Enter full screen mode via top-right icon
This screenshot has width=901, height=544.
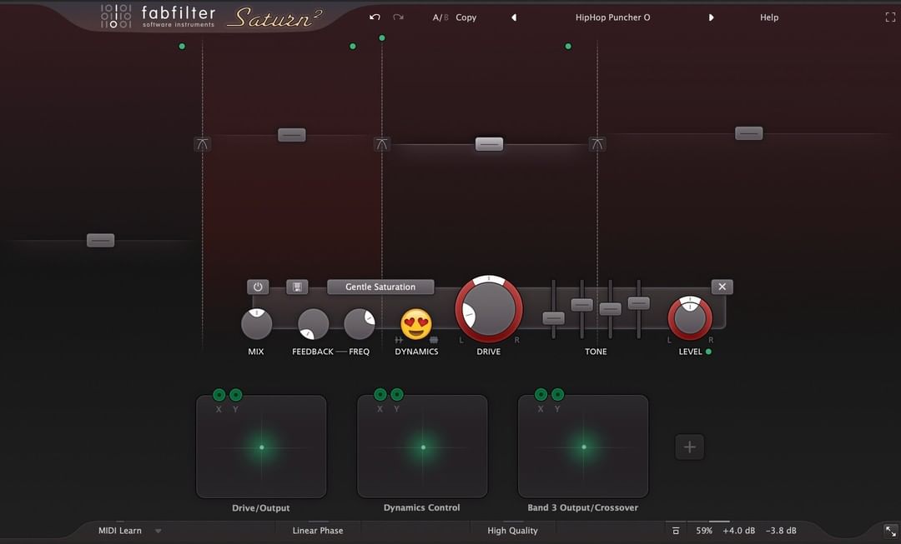click(890, 17)
